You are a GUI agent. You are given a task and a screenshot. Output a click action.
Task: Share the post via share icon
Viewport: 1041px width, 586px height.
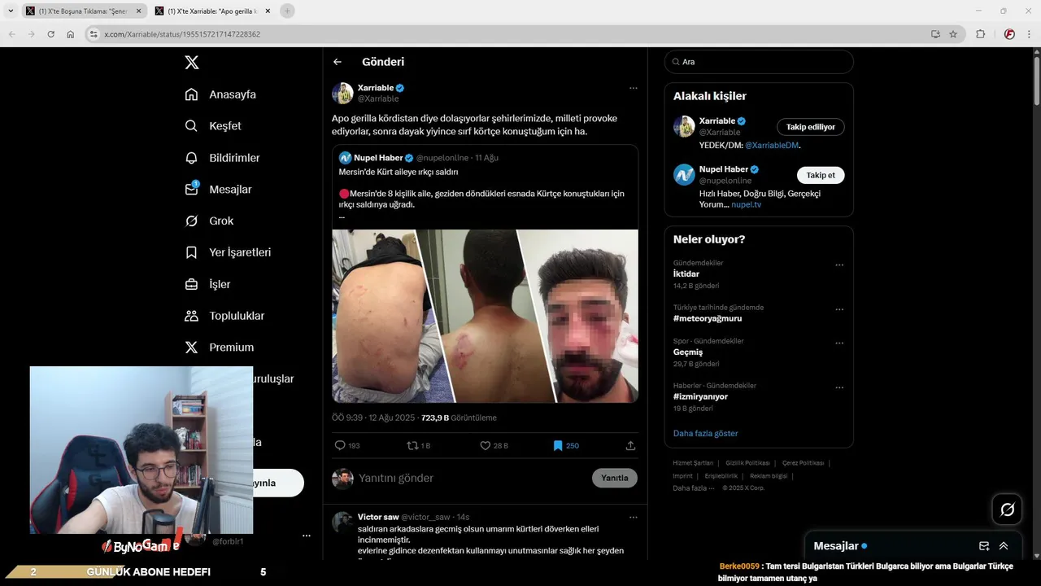pos(630,445)
